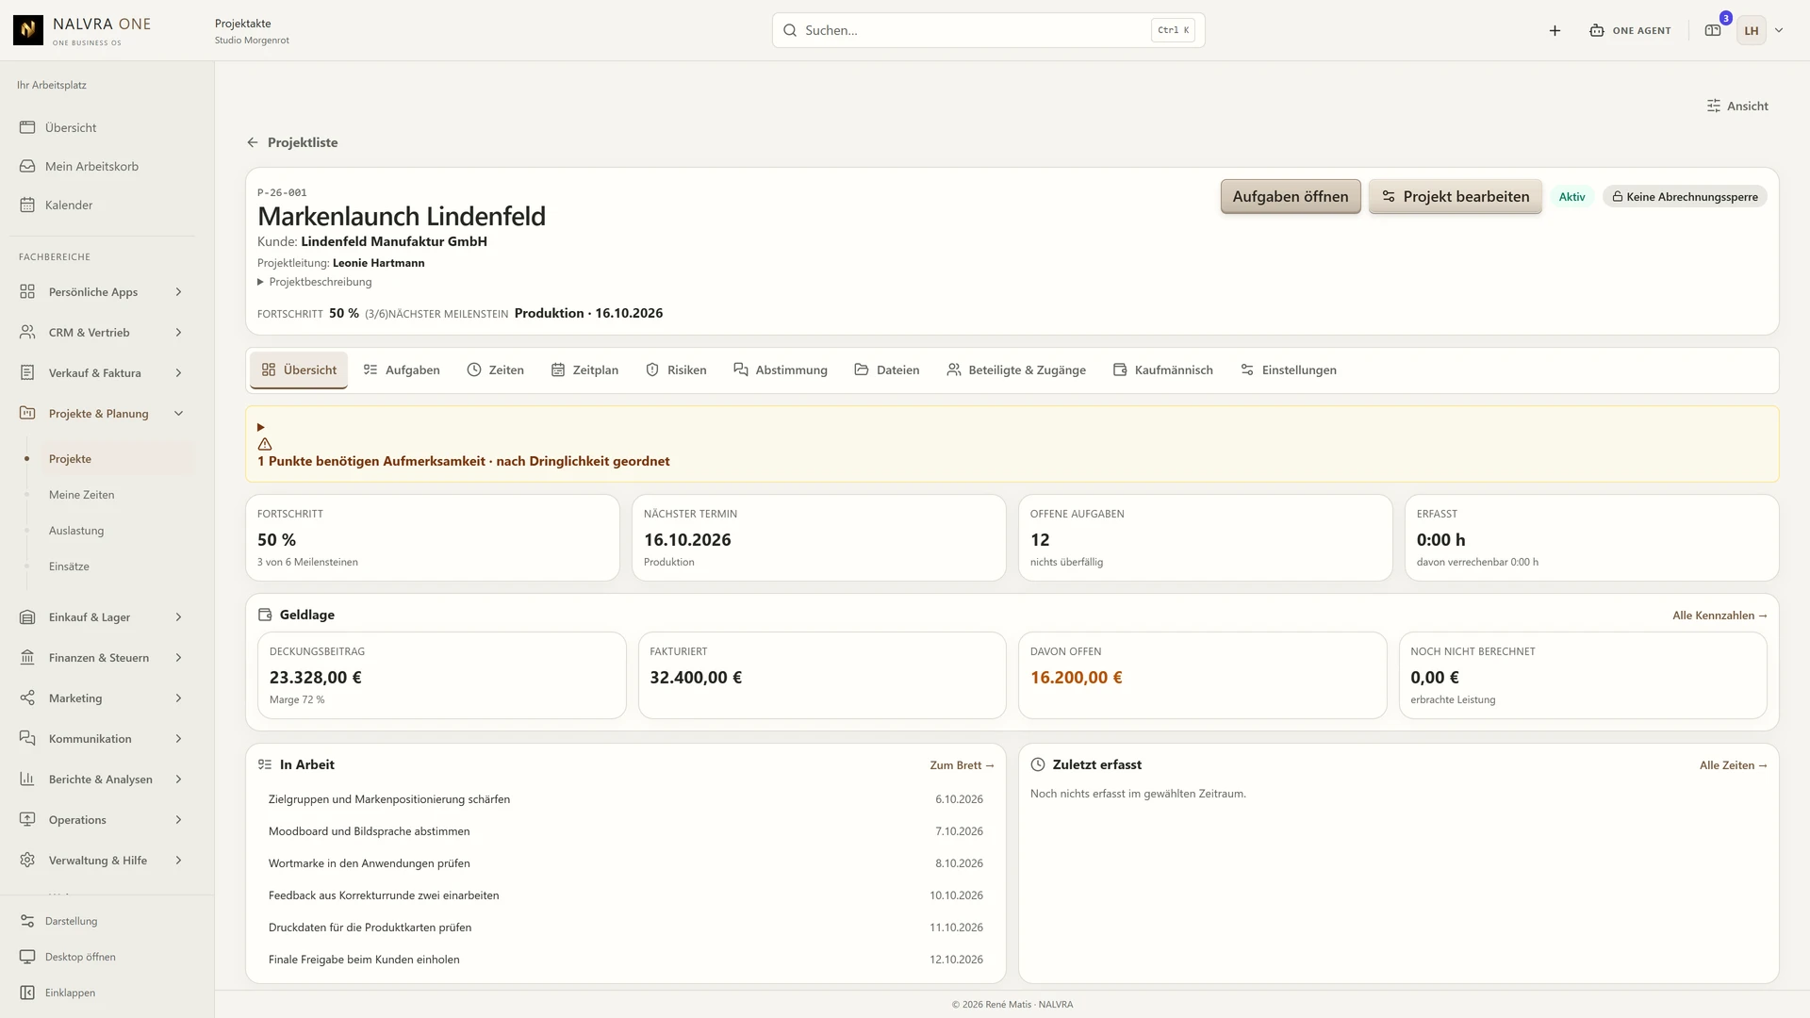1810x1018 pixels.
Task: Click the clock icon beside Zuletzt erfasst
Action: pyautogui.click(x=1038, y=764)
